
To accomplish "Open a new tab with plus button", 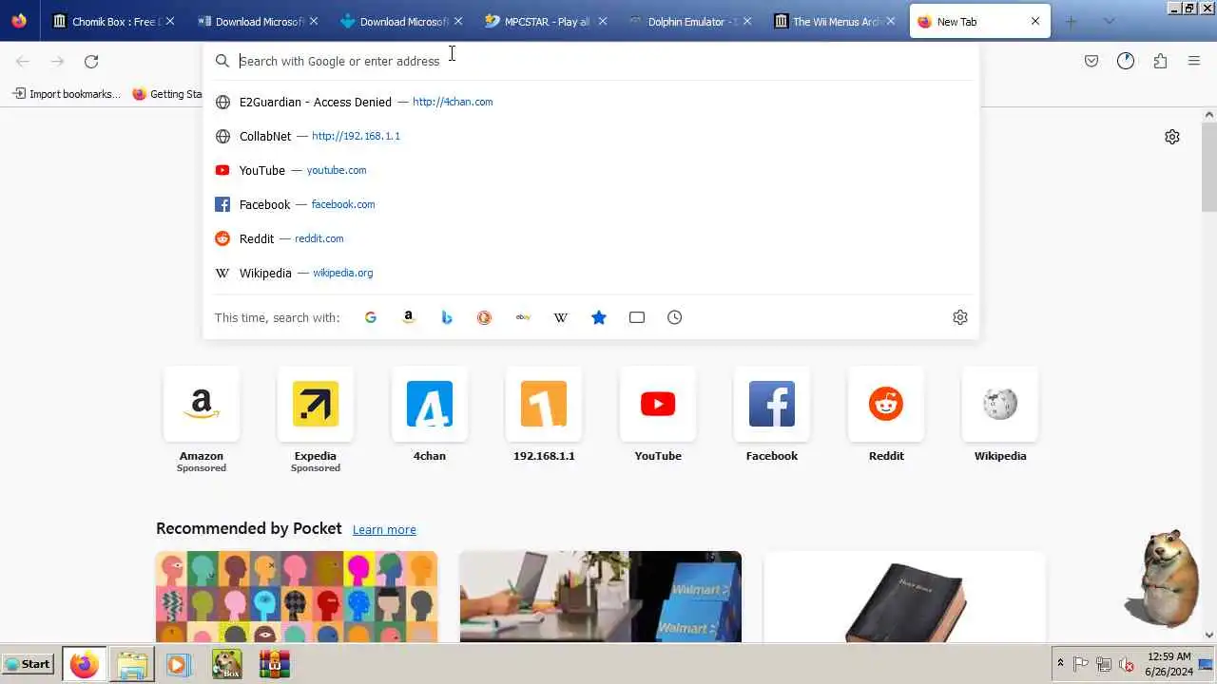I will [1071, 21].
